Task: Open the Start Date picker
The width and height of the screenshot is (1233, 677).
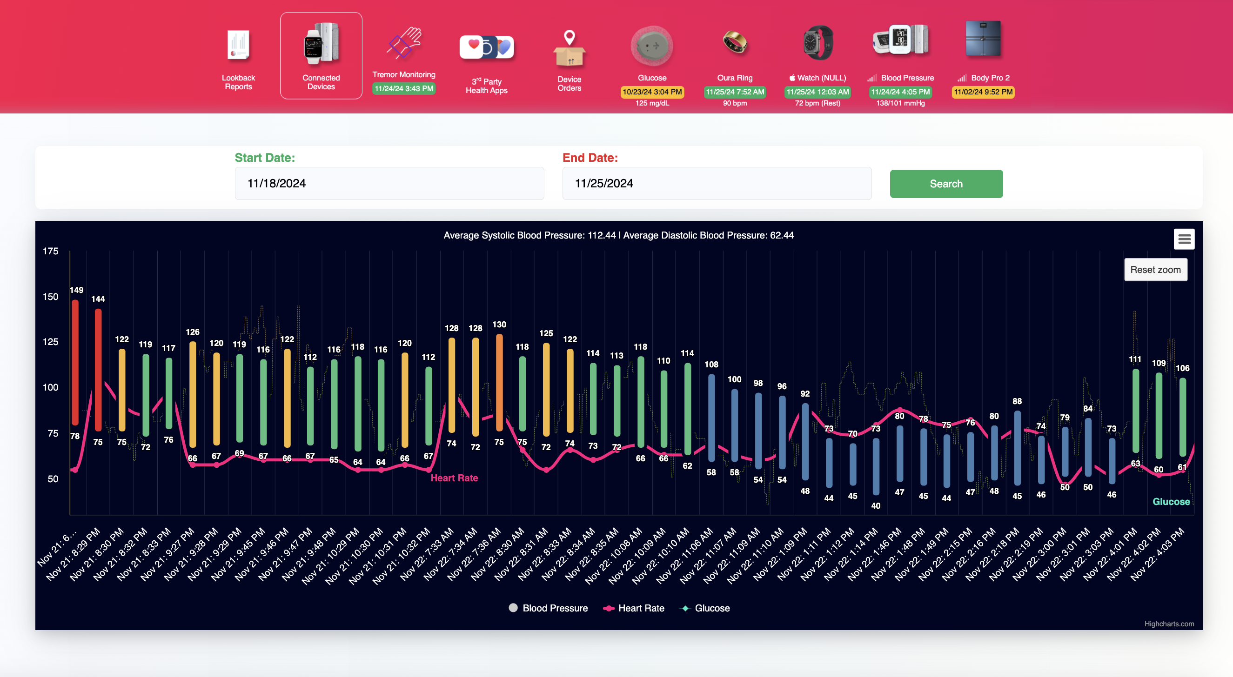Action: coord(389,183)
